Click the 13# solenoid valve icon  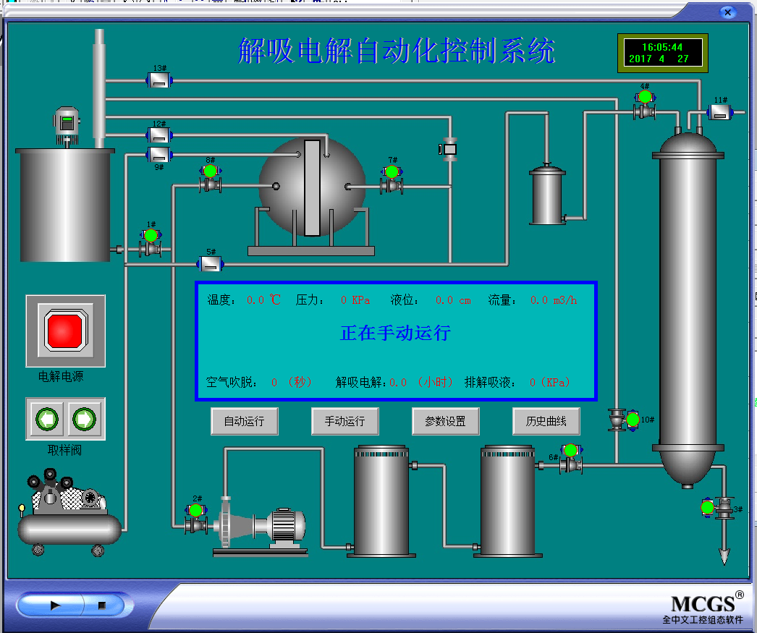tap(158, 82)
